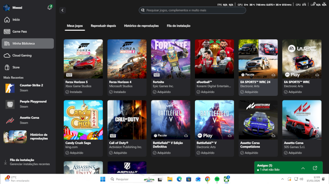
Task: Switch to the Reproduzir depois tab
Action: [103, 26]
